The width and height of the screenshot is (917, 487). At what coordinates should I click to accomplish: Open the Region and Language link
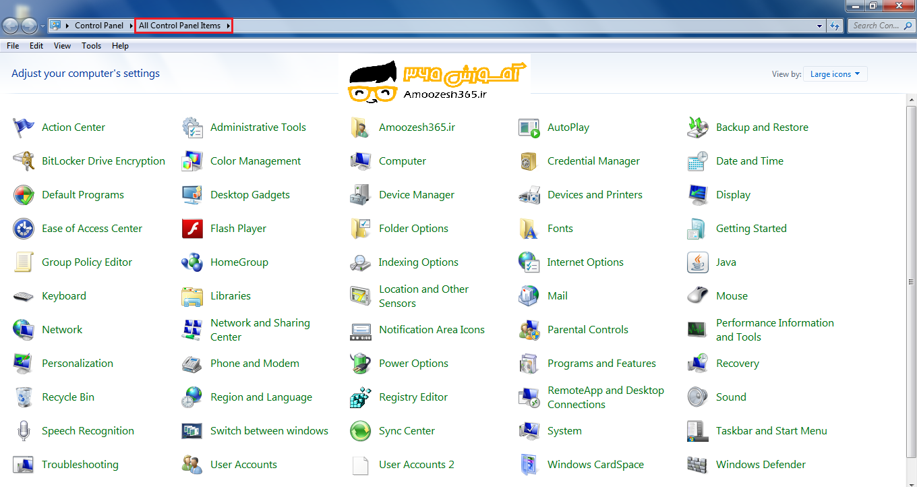coord(261,397)
